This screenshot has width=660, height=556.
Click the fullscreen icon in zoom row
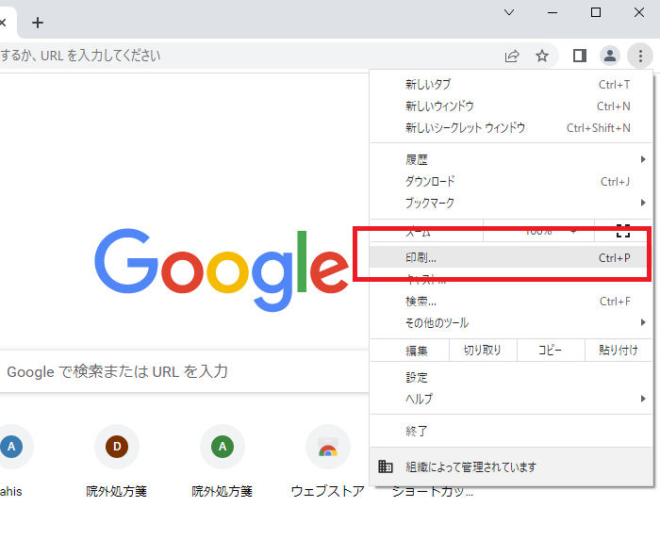pyautogui.click(x=623, y=231)
